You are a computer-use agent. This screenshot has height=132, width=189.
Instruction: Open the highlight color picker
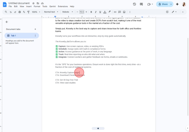(x=110, y=12)
